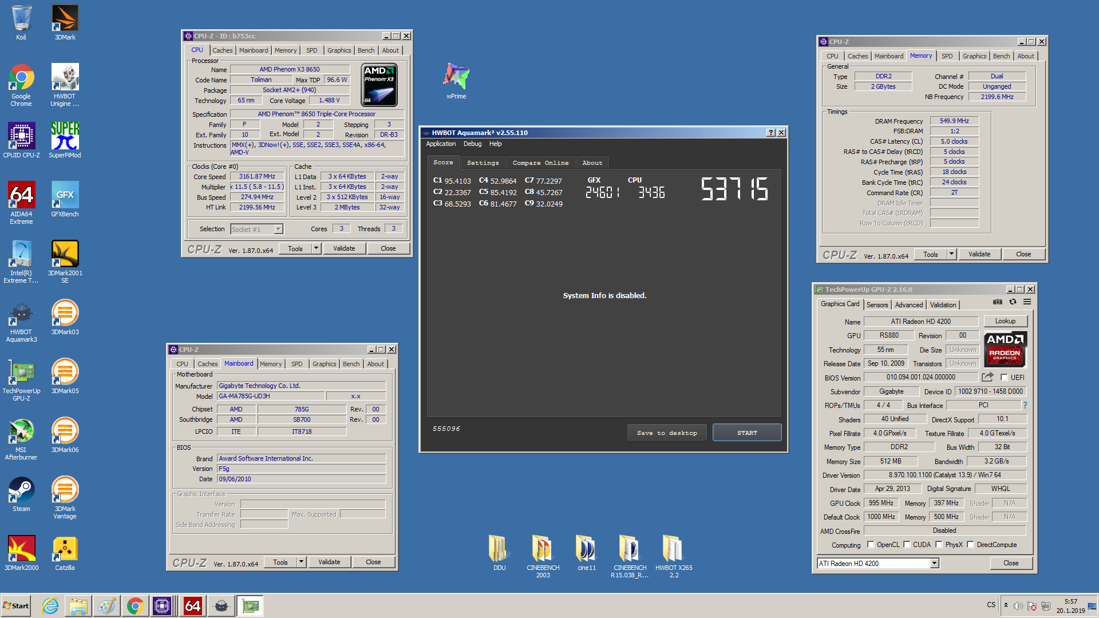1099x618 pixels.
Task: Switch to Settings tab in Aquamark
Action: [483, 163]
